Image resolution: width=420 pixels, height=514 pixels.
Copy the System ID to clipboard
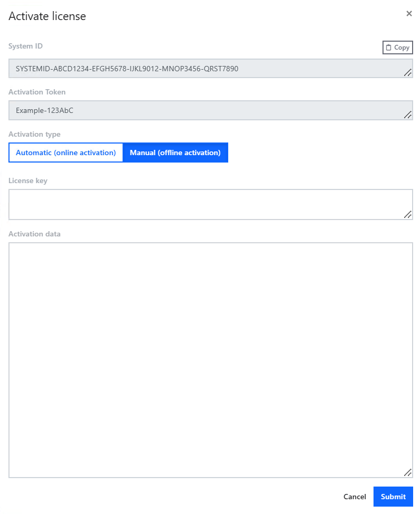pos(397,47)
